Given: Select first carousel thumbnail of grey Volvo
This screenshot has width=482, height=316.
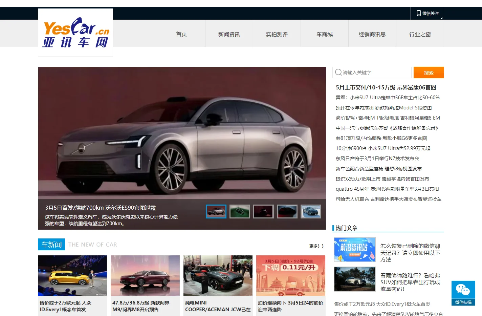Looking at the screenshot, I should (x=216, y=212).
